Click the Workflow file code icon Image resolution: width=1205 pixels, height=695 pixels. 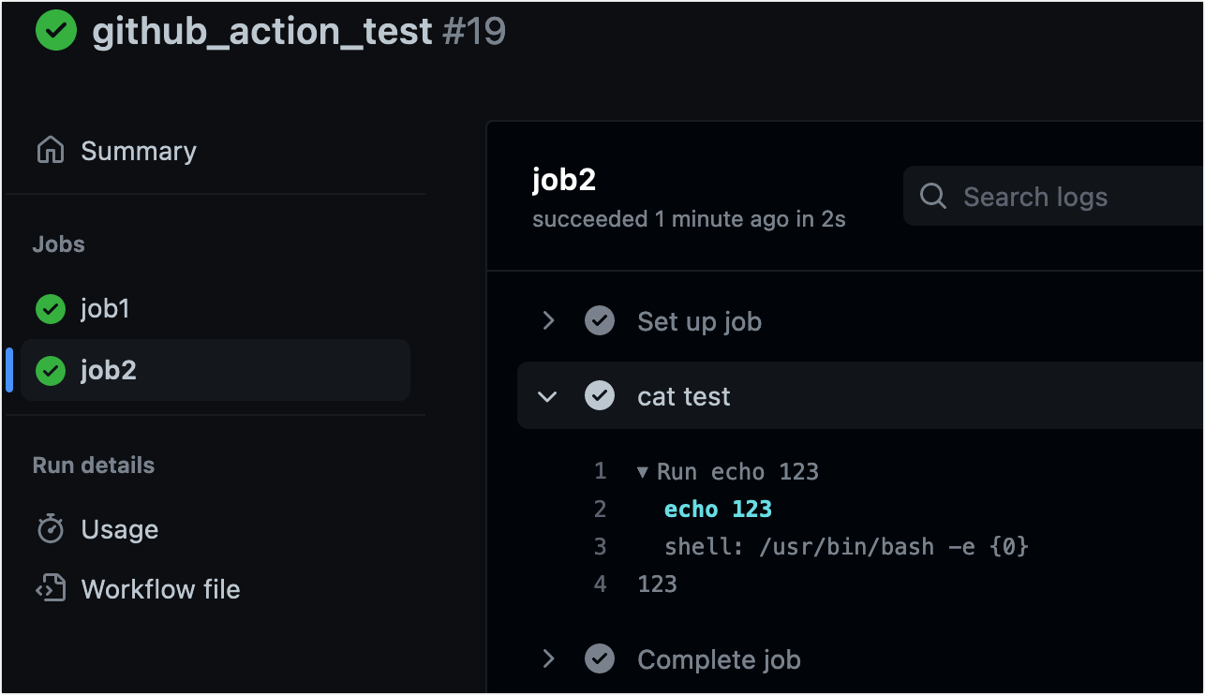(x=51, y=588)
